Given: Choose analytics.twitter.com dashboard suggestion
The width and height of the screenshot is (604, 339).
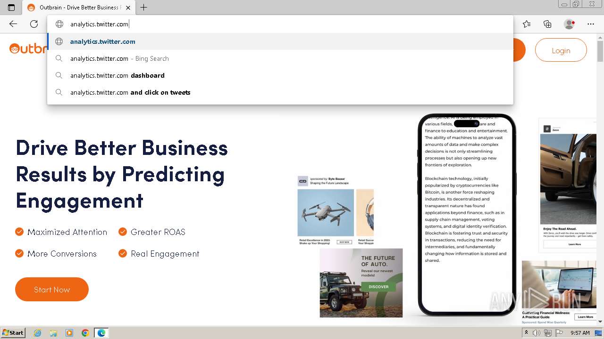Looking at the screenshot, I should [280, 75].
